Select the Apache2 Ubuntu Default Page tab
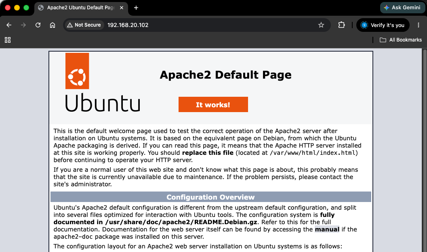Screen dimensions: 427x252 [81, 8]
